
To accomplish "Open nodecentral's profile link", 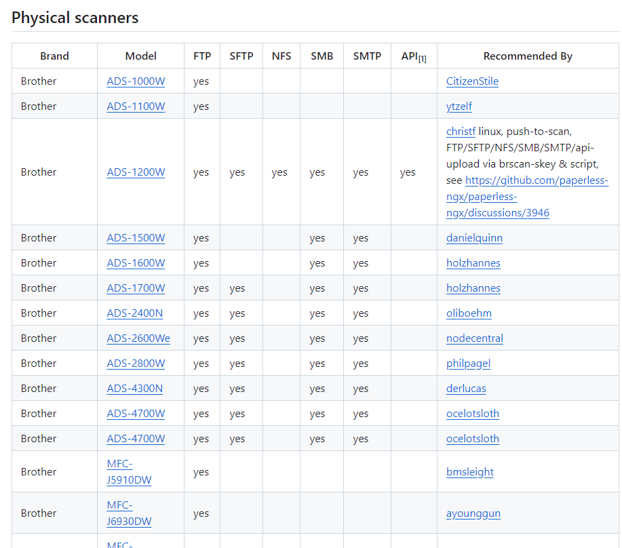I will click(x=474, y=338).
